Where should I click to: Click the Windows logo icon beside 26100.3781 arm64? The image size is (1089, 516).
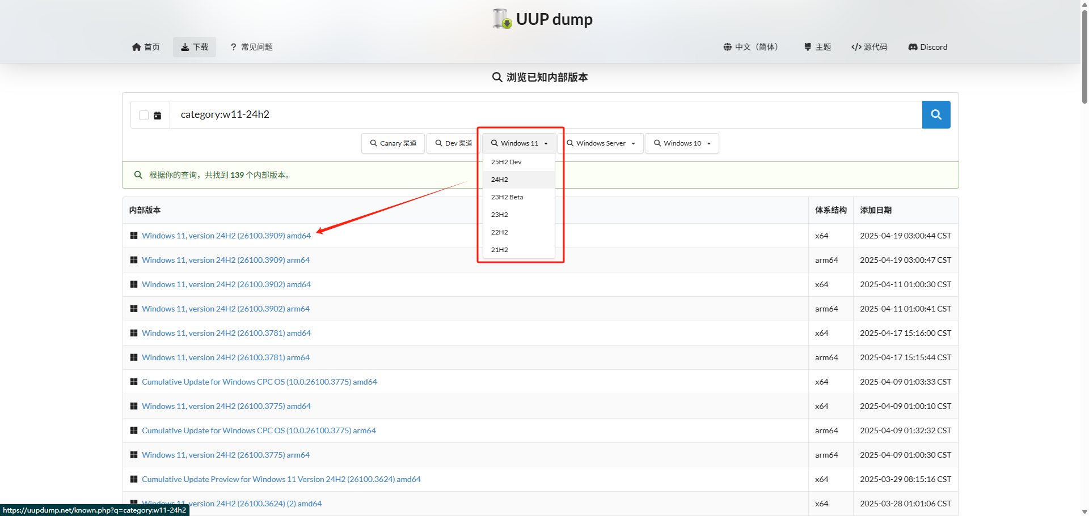click(134, 357)
